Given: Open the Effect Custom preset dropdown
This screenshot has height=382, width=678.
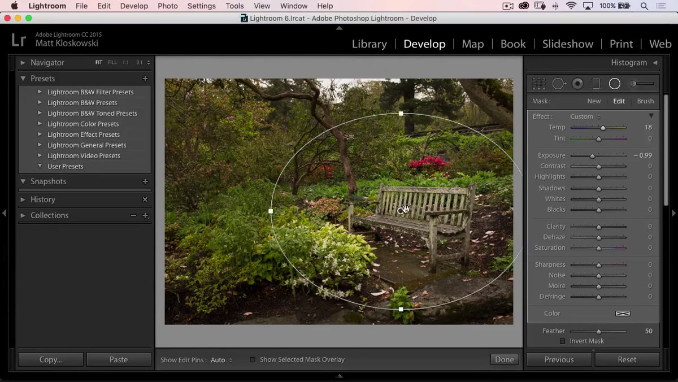Looking at the screenshot, I should point(585,116).
